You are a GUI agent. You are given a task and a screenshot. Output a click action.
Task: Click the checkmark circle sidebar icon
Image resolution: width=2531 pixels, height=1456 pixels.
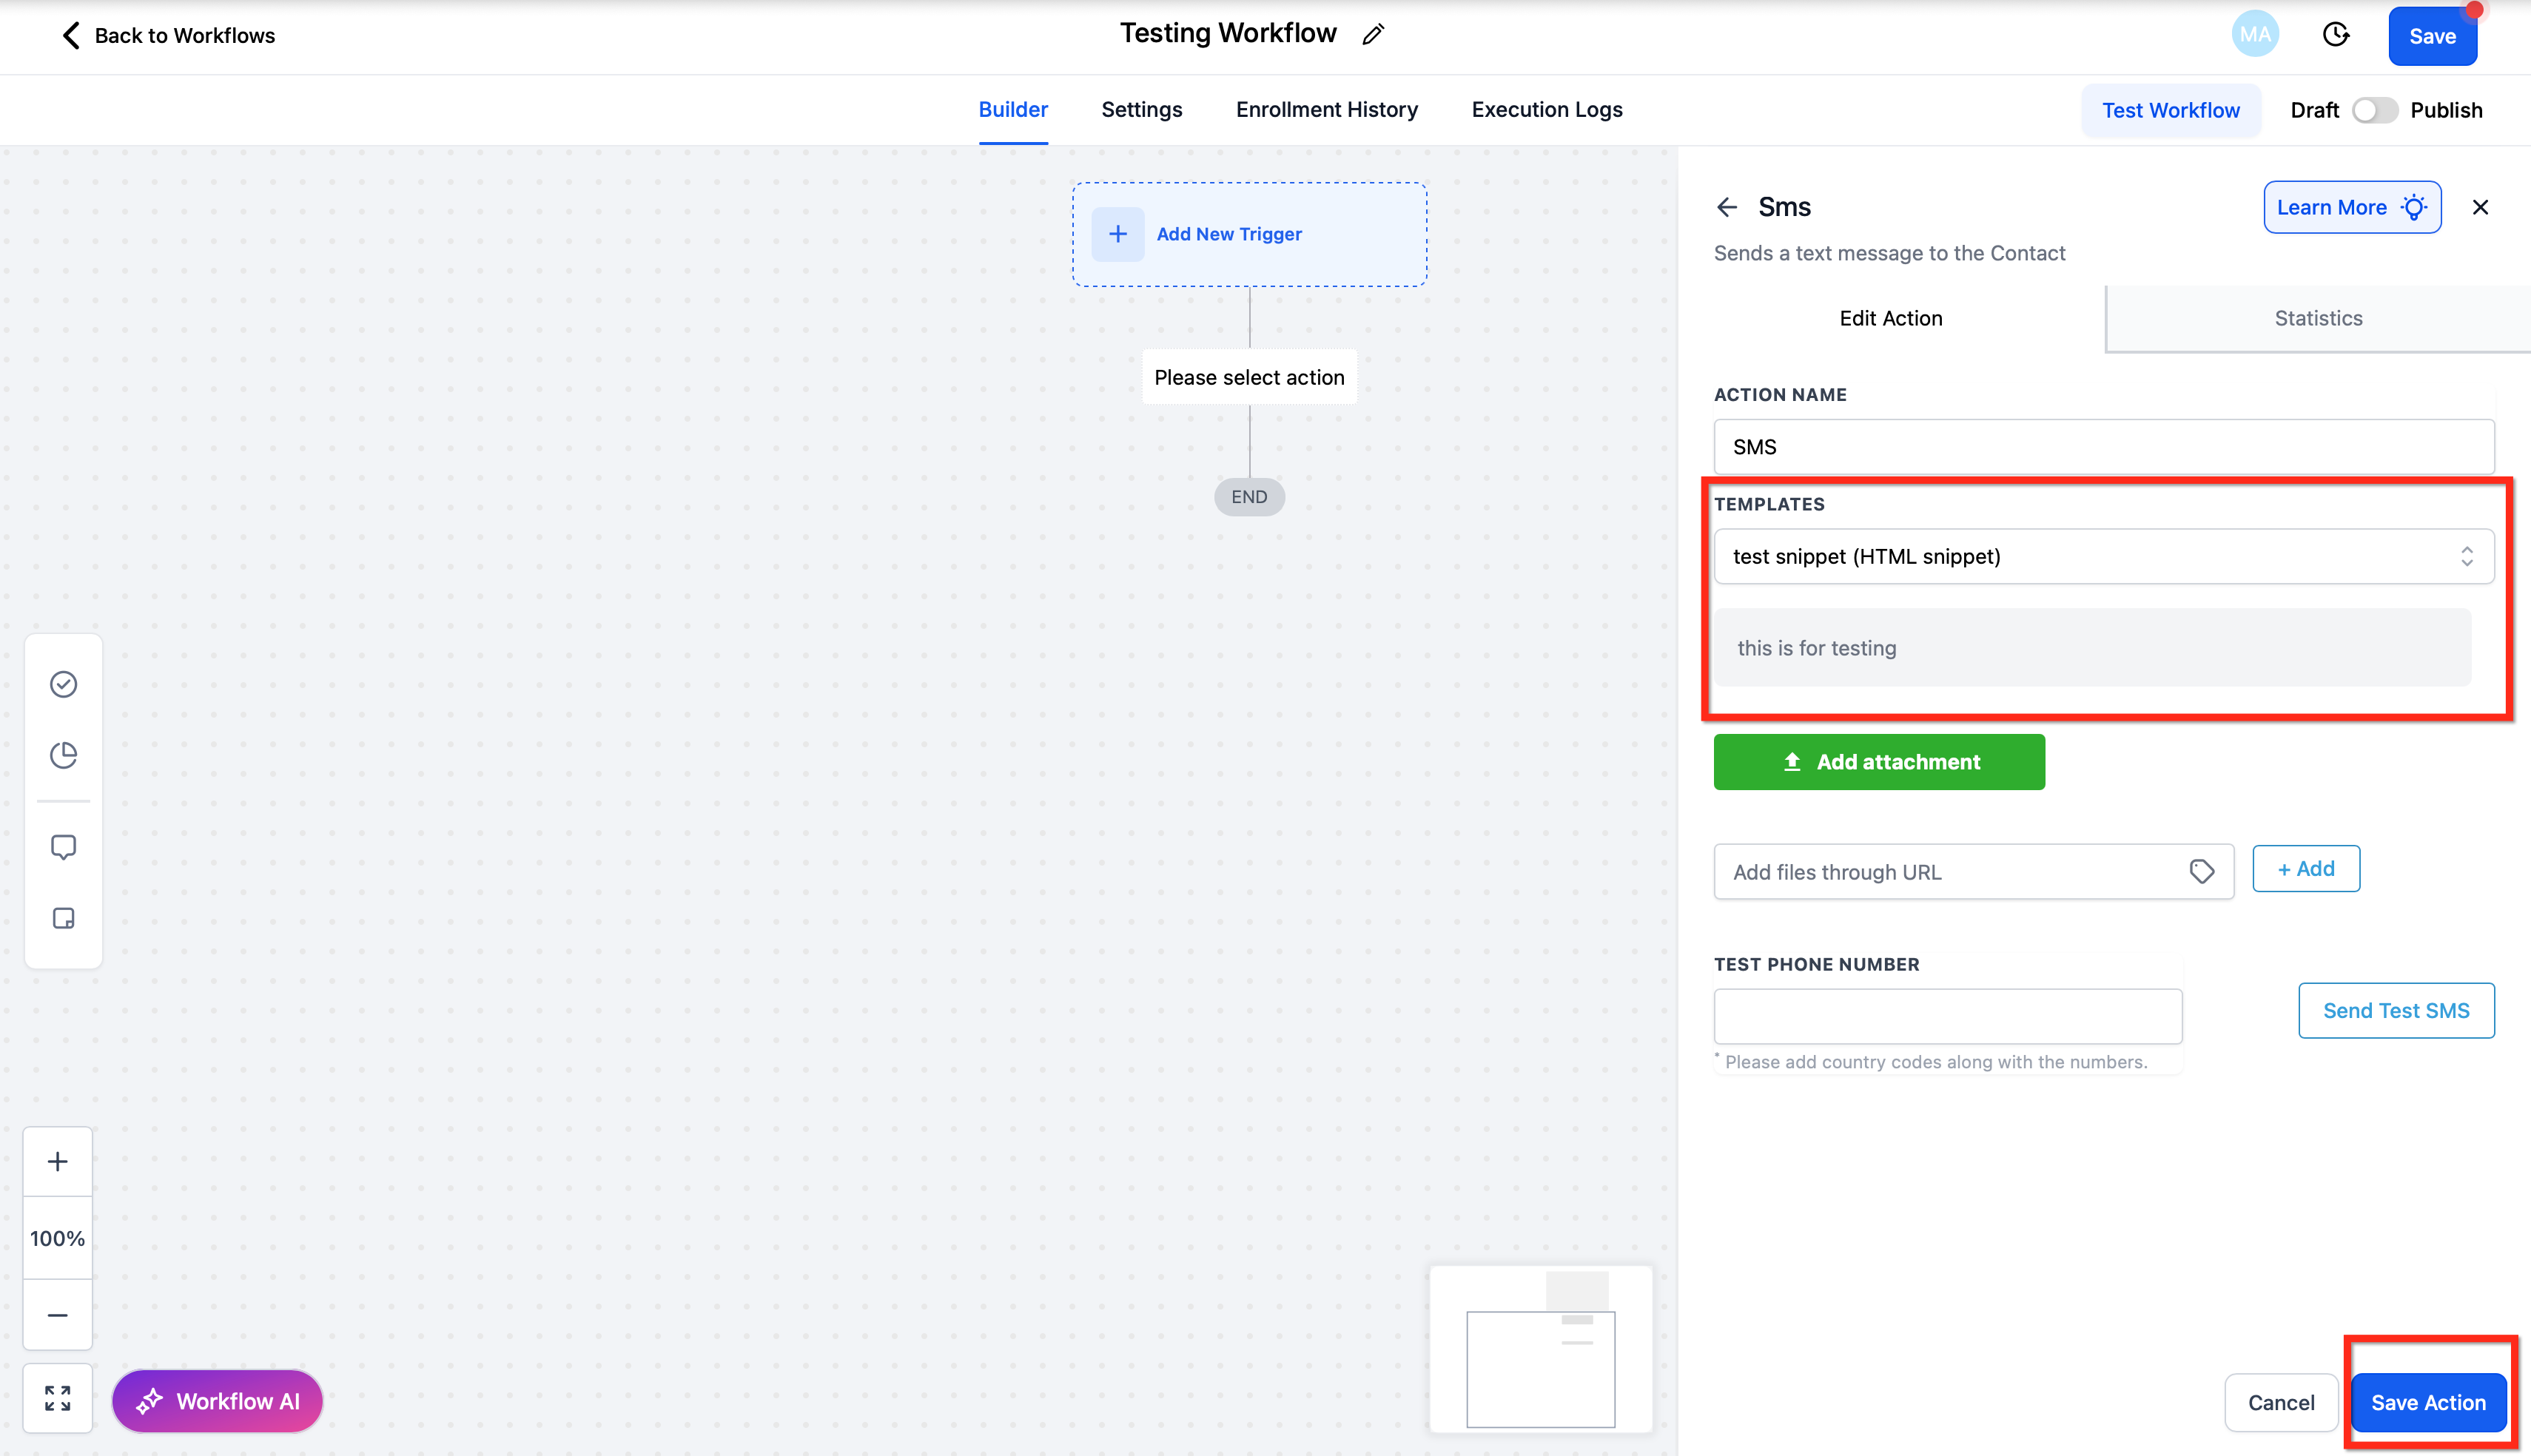[63, 684]
